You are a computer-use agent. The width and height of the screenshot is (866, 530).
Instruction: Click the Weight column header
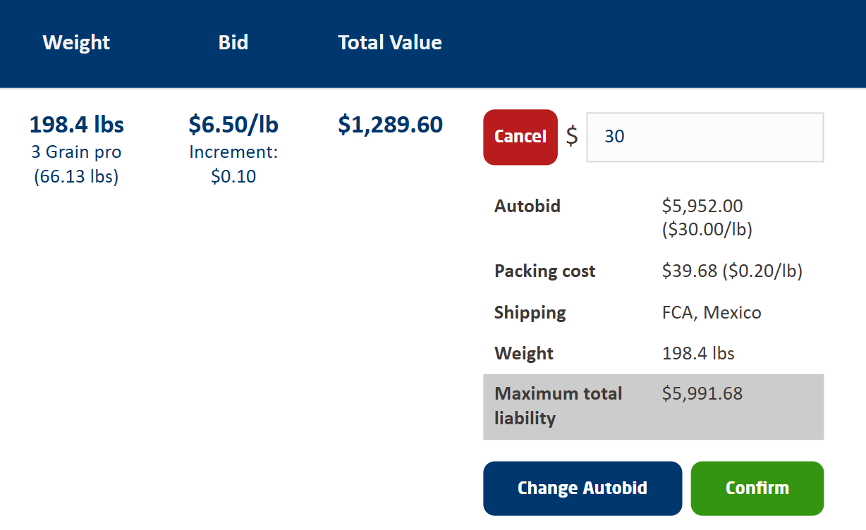click(x=75, y=42)
